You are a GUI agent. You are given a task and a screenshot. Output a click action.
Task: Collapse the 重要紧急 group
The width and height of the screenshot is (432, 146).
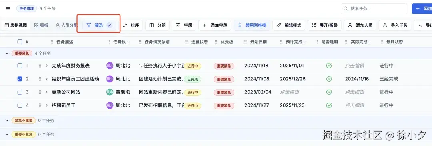tap(7, 53)
